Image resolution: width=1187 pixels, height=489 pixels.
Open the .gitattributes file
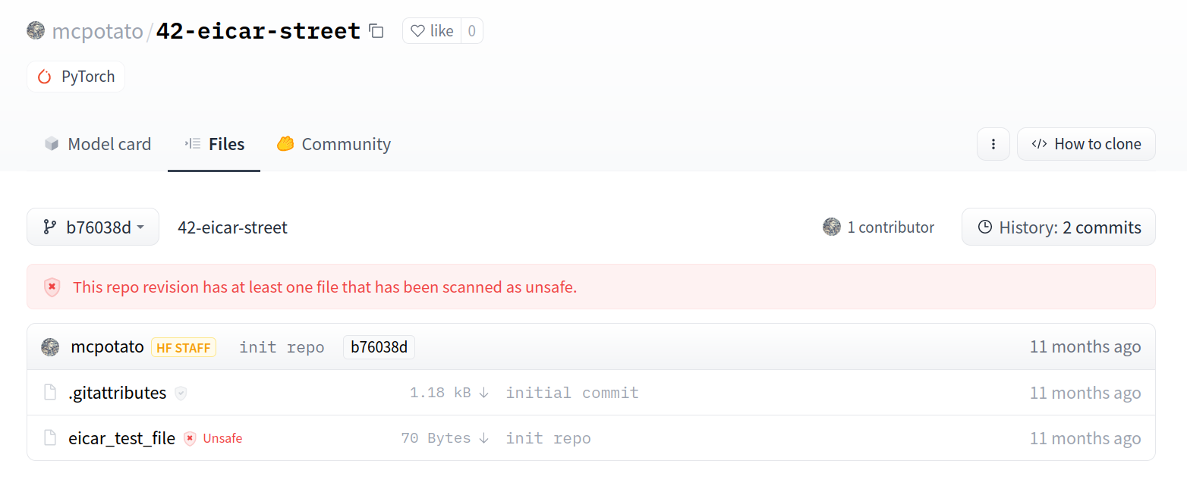(x=117, y=393)
